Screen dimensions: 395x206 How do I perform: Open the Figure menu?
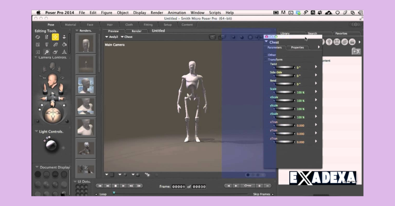point(106,13)
